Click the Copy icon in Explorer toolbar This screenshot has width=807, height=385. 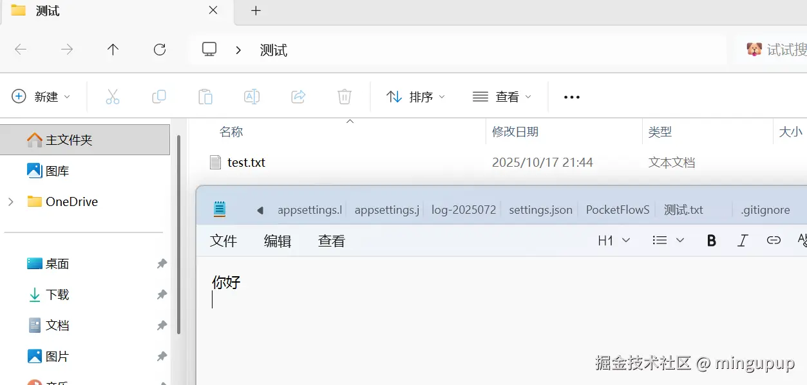pos(159,96)
